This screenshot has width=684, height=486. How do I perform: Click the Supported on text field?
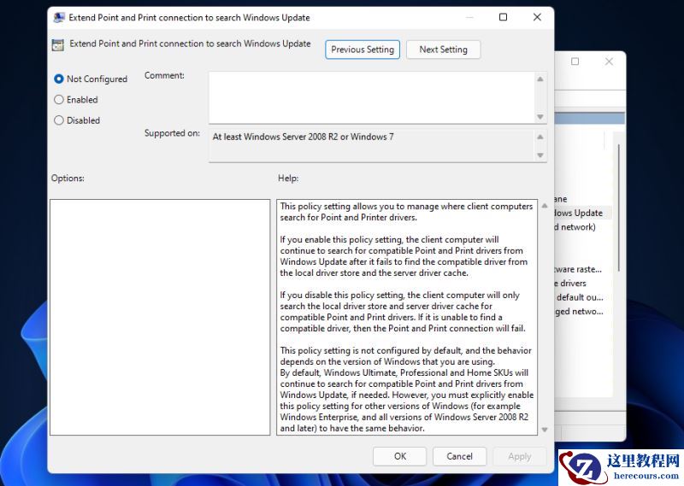pyautogui.click(x=371, y=145)
